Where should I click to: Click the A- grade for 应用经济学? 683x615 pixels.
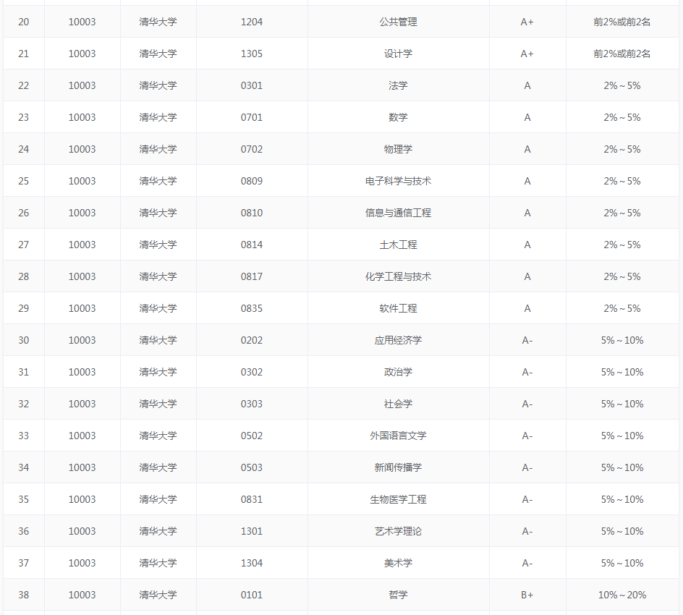[x=527, y=340]
